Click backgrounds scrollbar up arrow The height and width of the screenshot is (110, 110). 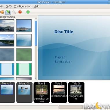[x=36, y=20]
